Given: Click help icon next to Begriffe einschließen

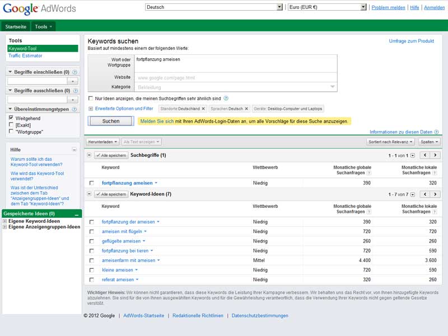Looking at the screenshot, I should (74, 72).
